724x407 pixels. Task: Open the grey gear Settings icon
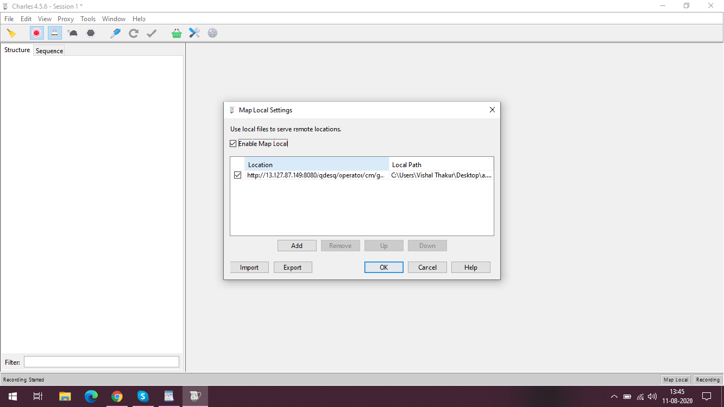point(212,33)
